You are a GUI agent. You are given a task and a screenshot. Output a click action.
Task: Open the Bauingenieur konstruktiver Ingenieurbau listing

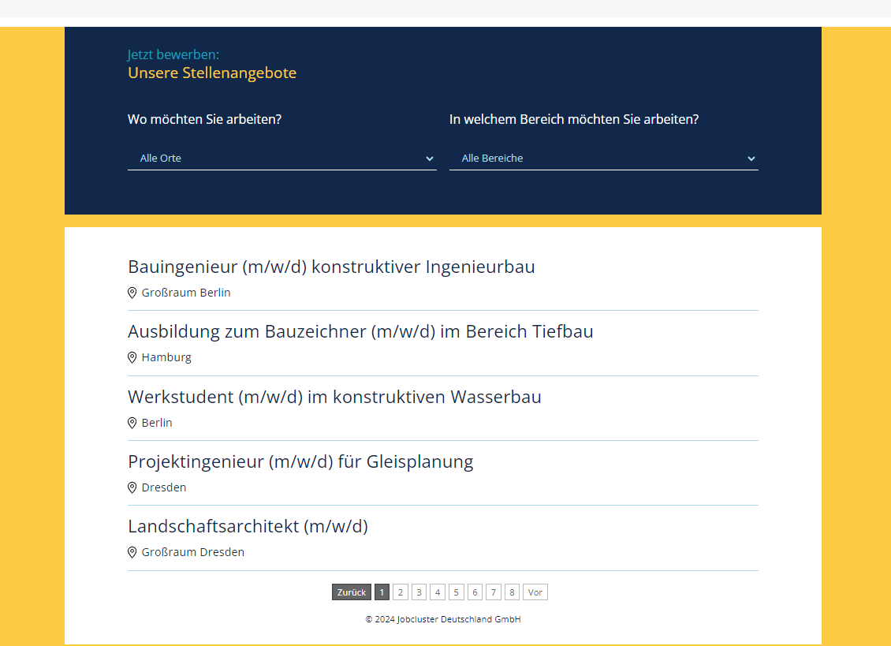[x=331, y=266]
